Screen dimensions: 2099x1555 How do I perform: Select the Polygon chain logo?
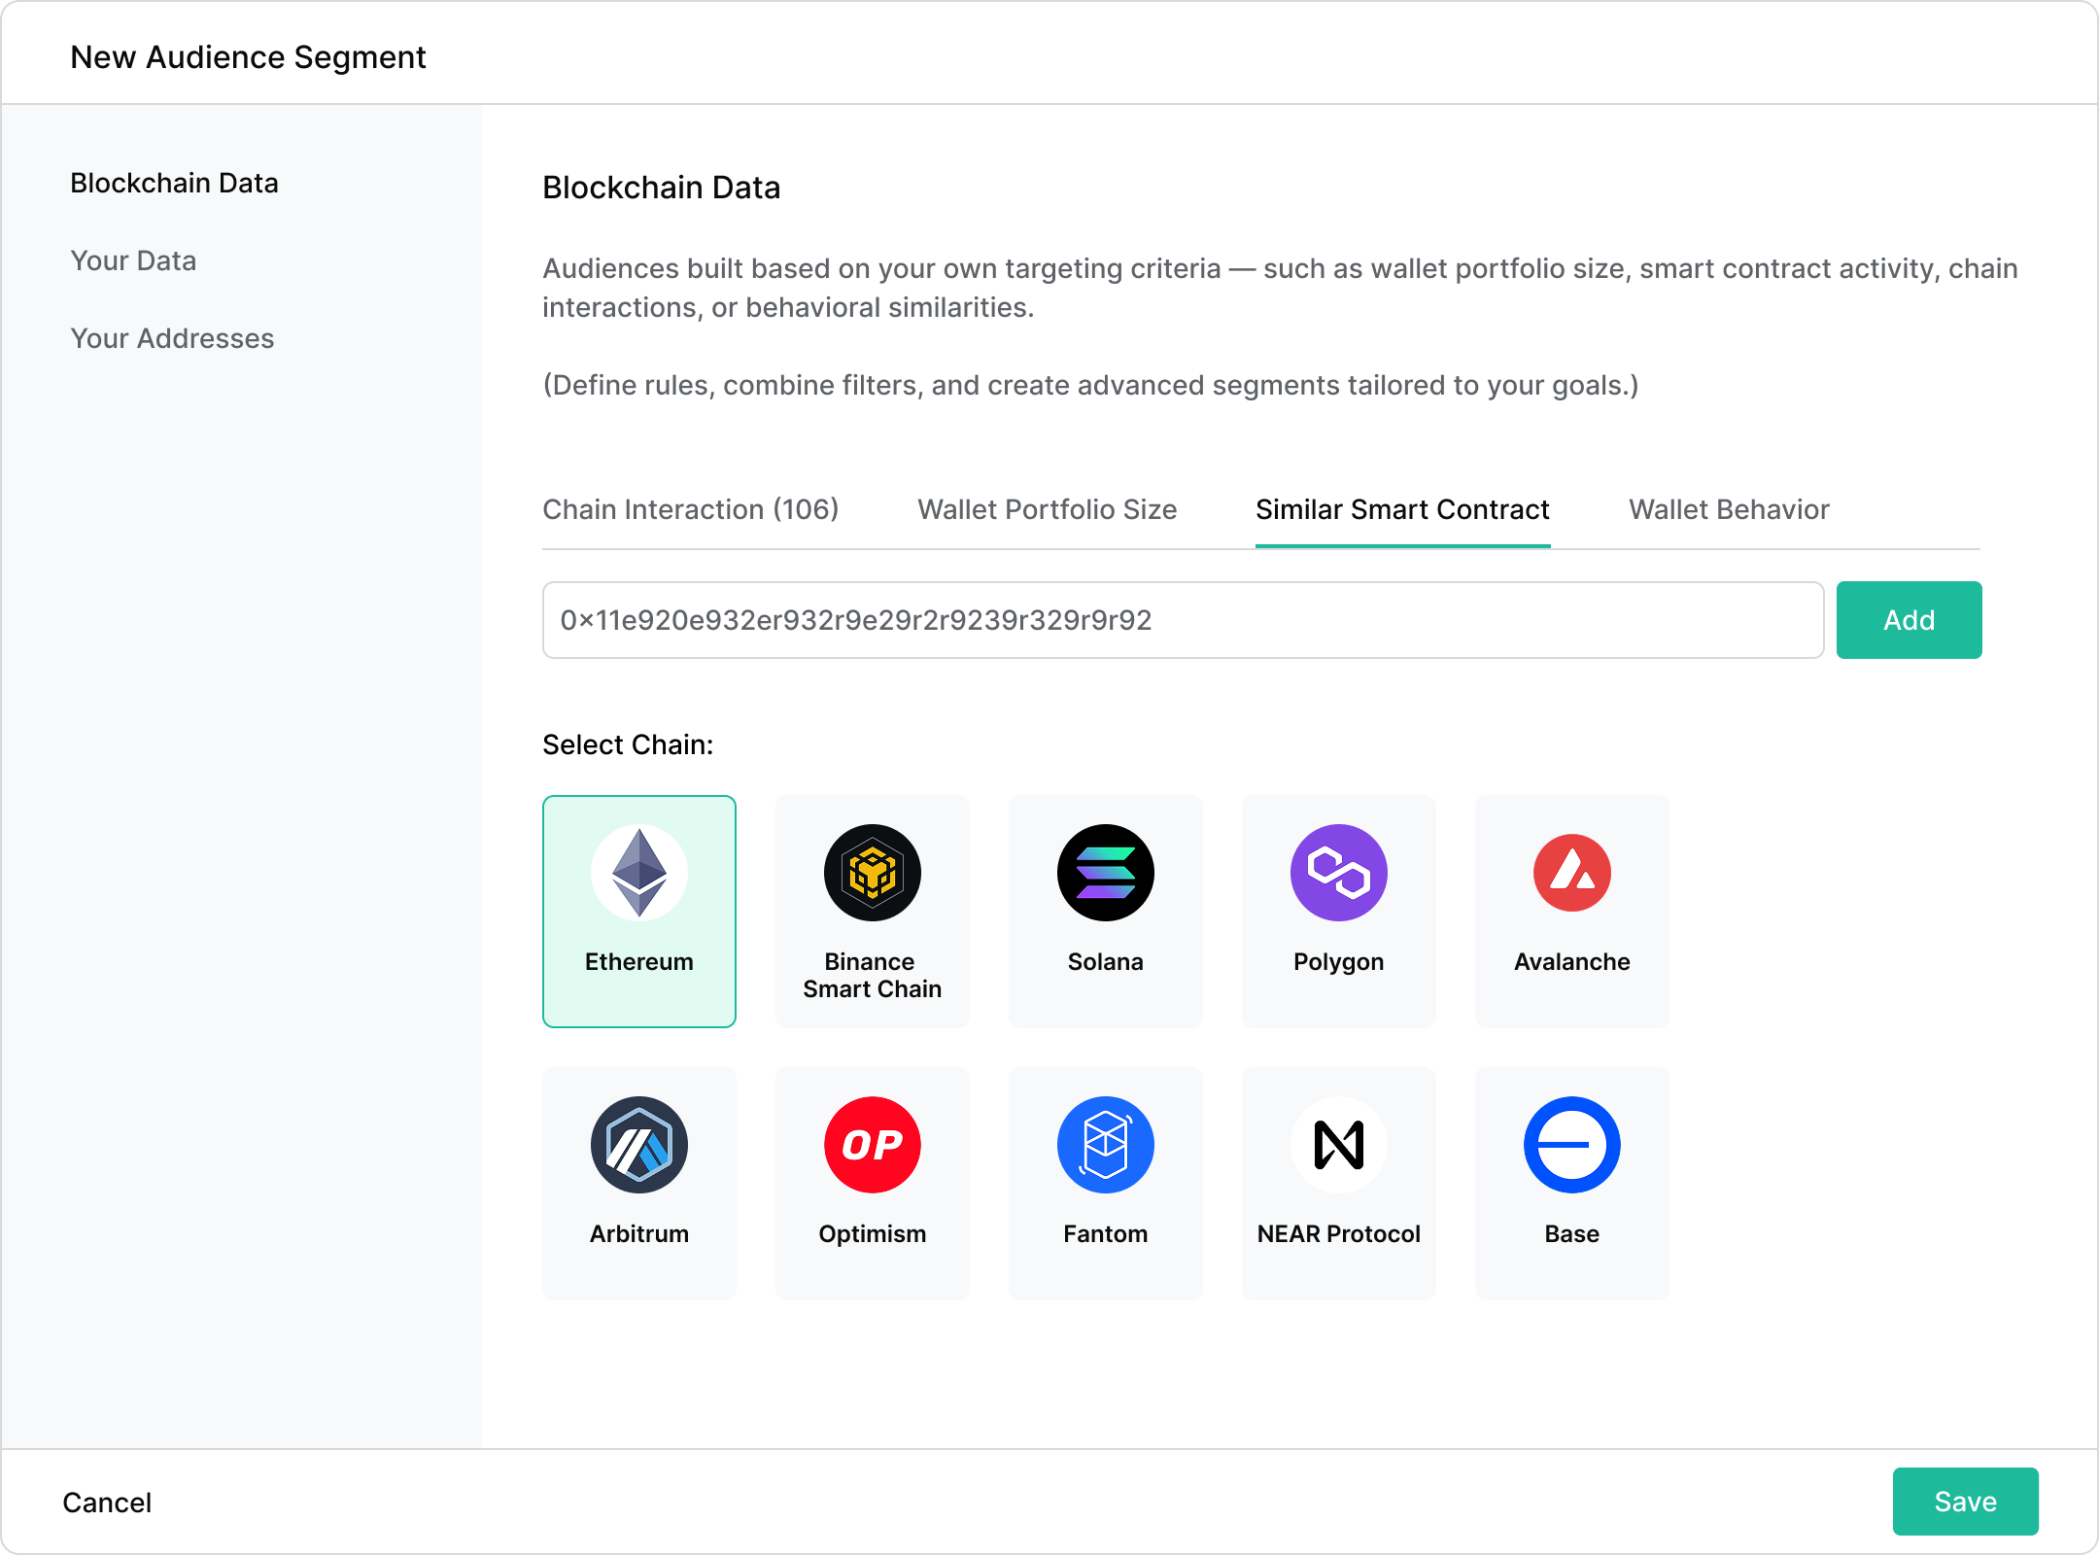(x=1339, y=873)
